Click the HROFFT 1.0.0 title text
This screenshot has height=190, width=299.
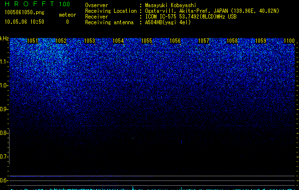[x=37, y=4]
